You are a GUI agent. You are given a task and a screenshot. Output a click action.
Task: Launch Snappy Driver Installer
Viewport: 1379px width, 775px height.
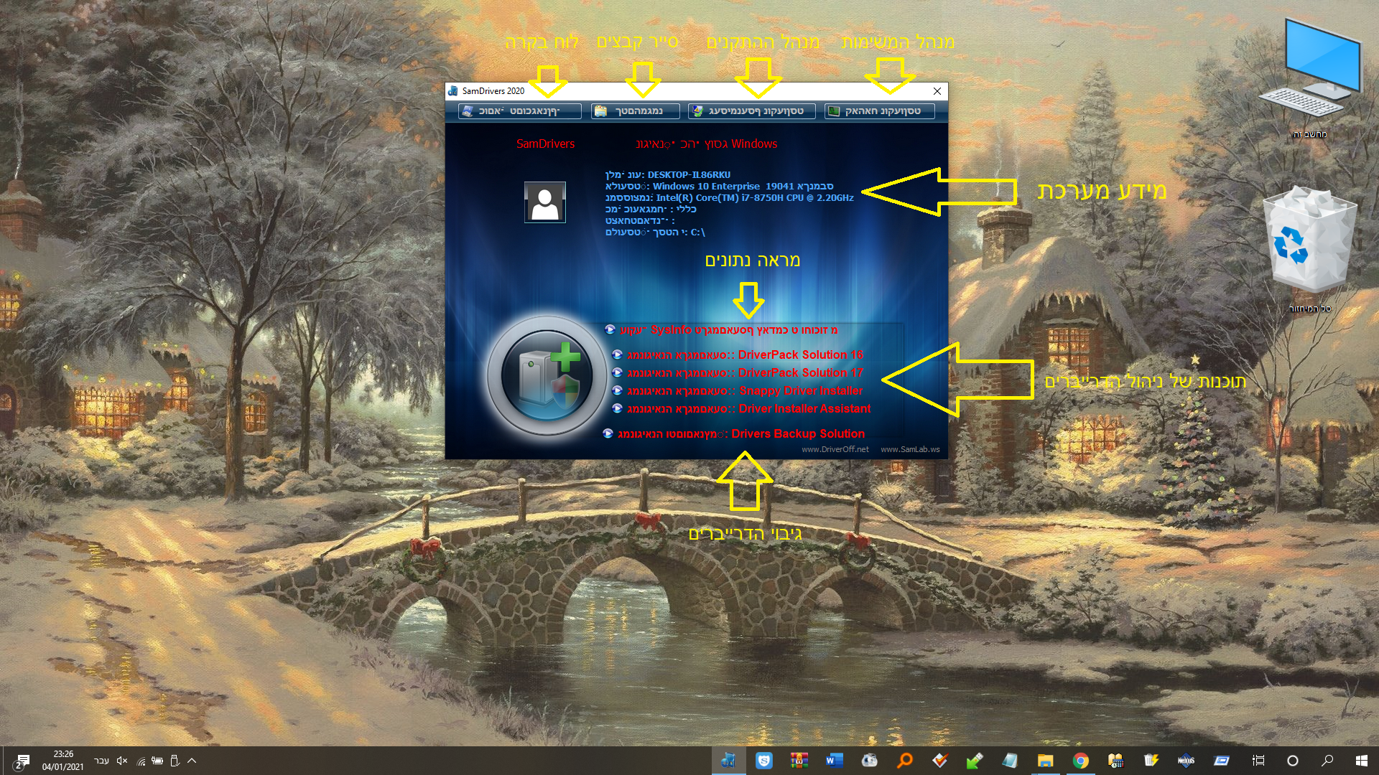coord(745,390)
